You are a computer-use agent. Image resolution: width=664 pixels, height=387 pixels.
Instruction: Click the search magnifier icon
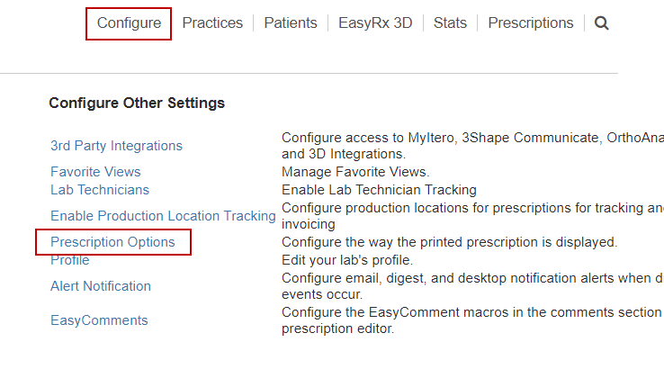[x=602, y=23]
